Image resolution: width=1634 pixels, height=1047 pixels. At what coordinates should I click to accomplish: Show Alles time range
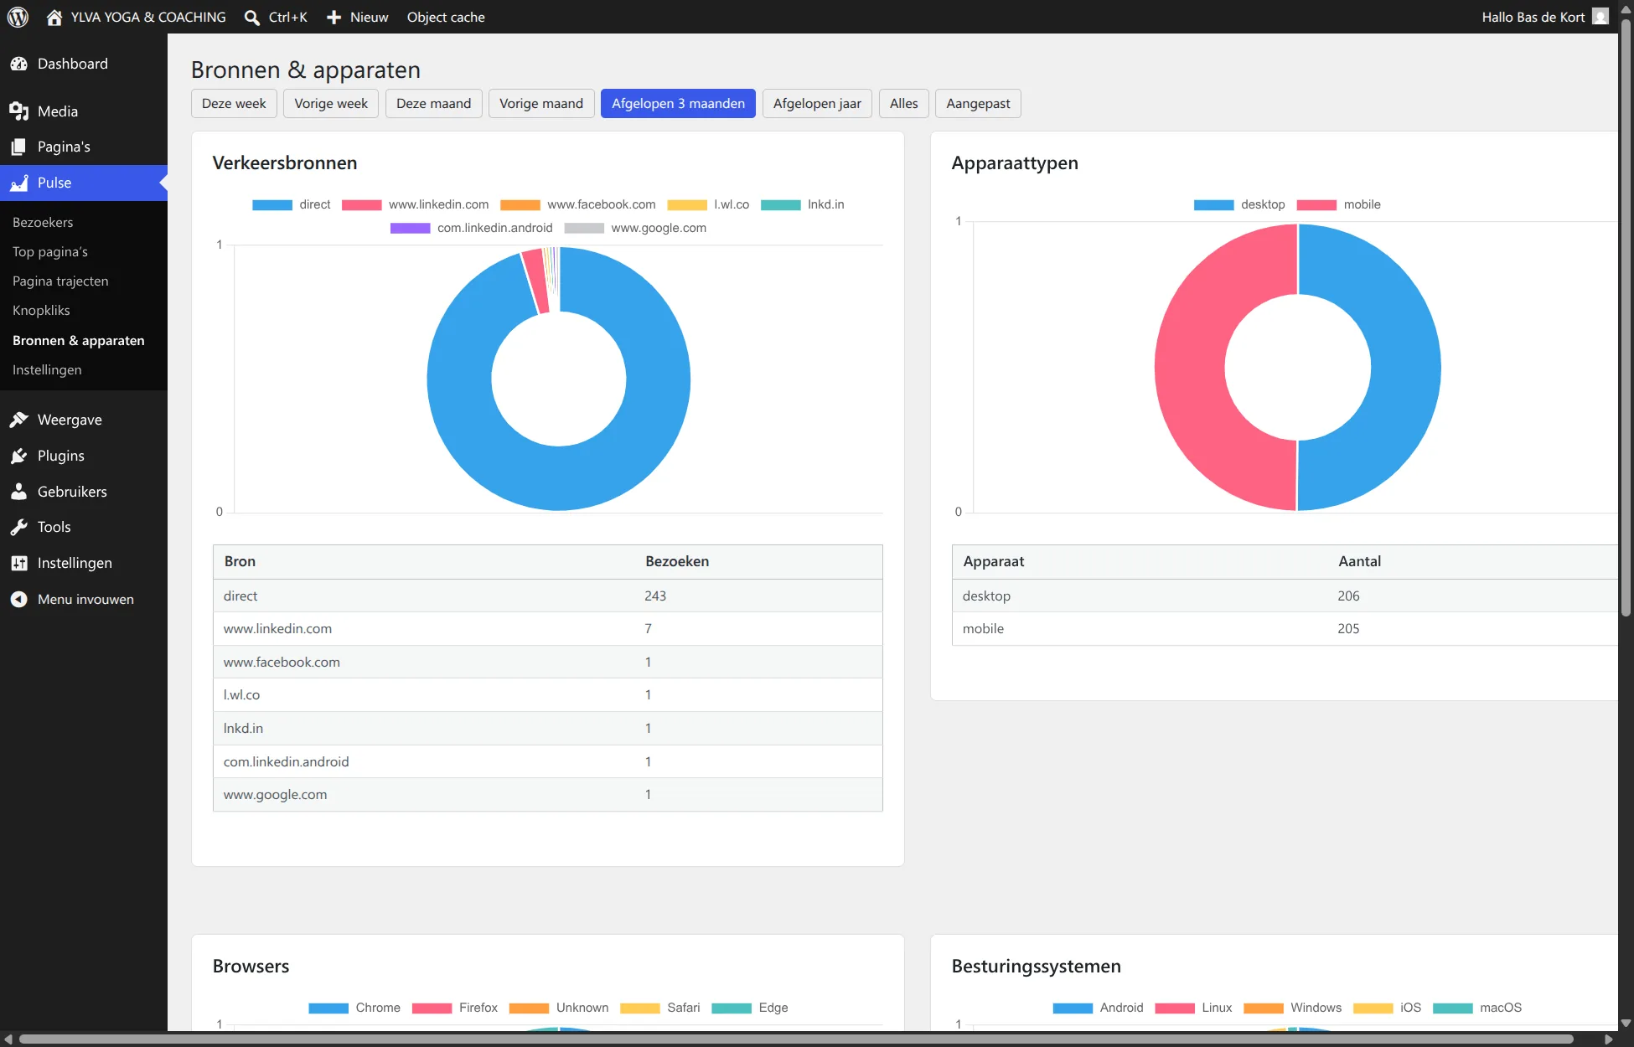tap(903, 103)
